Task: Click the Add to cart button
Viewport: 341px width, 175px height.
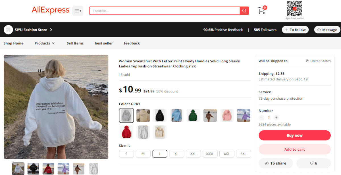Action: (295, 149)
